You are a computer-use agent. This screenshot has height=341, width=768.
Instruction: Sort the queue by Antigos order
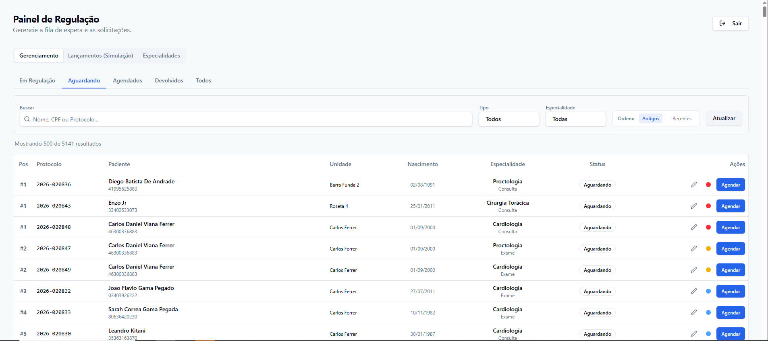tap(650, 119)
